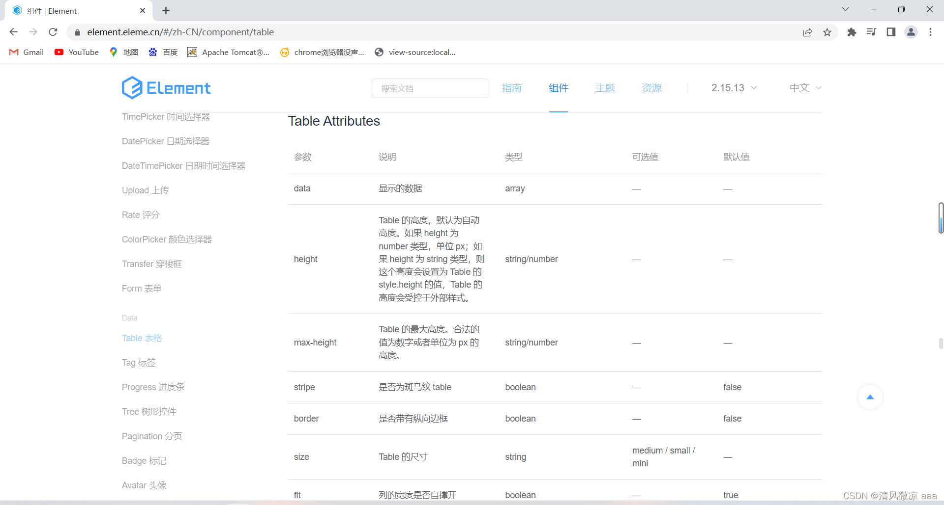The width and height of the screenshot is (944, 505).
Task: Reload the current page
Action: (53, 32)
